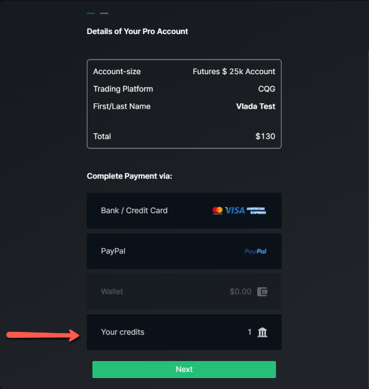Click the Total amount $130

click(265, 136)
